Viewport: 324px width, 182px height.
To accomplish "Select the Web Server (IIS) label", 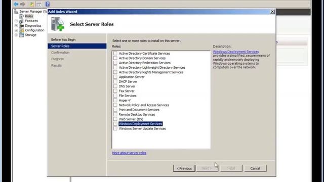I will coord(131,119).
